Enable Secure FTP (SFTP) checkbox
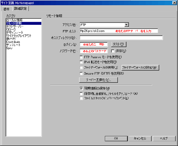Screen dimensions: 178x146 (x=81, y=73)
